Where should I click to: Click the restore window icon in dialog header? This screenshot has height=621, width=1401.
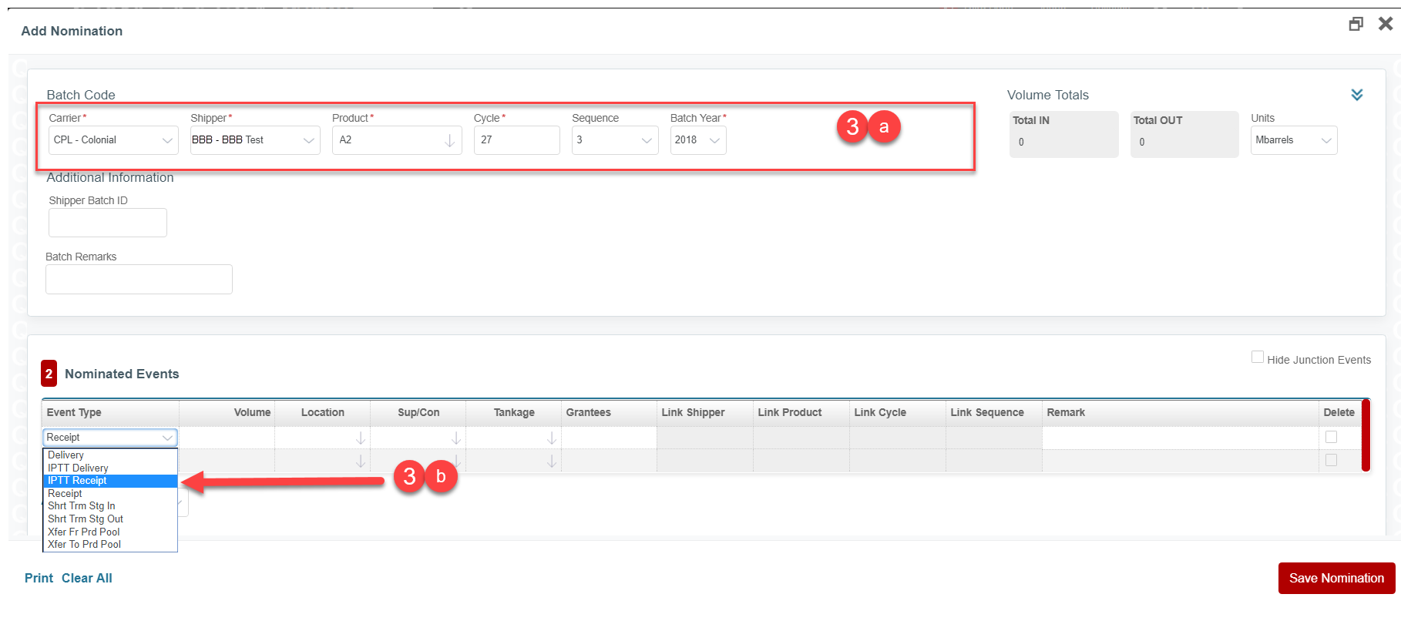1356,24
